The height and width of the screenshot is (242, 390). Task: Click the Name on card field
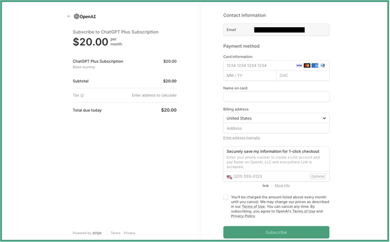[276, 97]
